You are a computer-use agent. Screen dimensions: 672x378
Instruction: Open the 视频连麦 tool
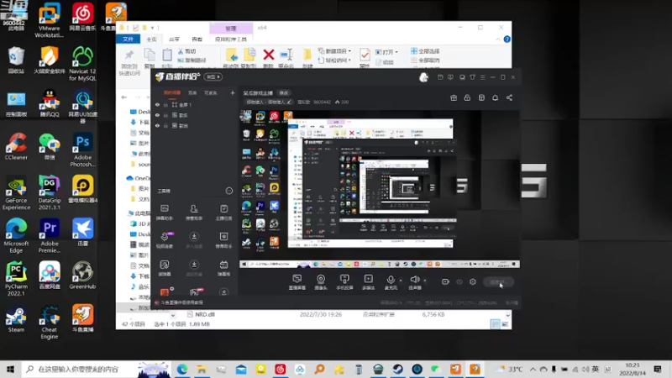pyautogui.click(x=165, y=239)
